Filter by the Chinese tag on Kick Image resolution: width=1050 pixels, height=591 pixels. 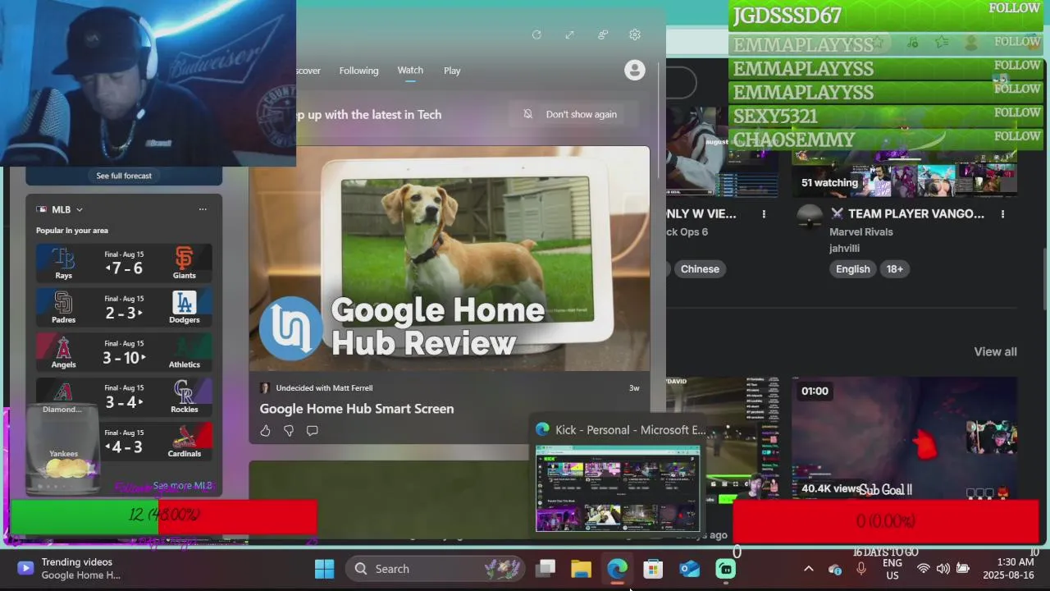tap(700, 269)
